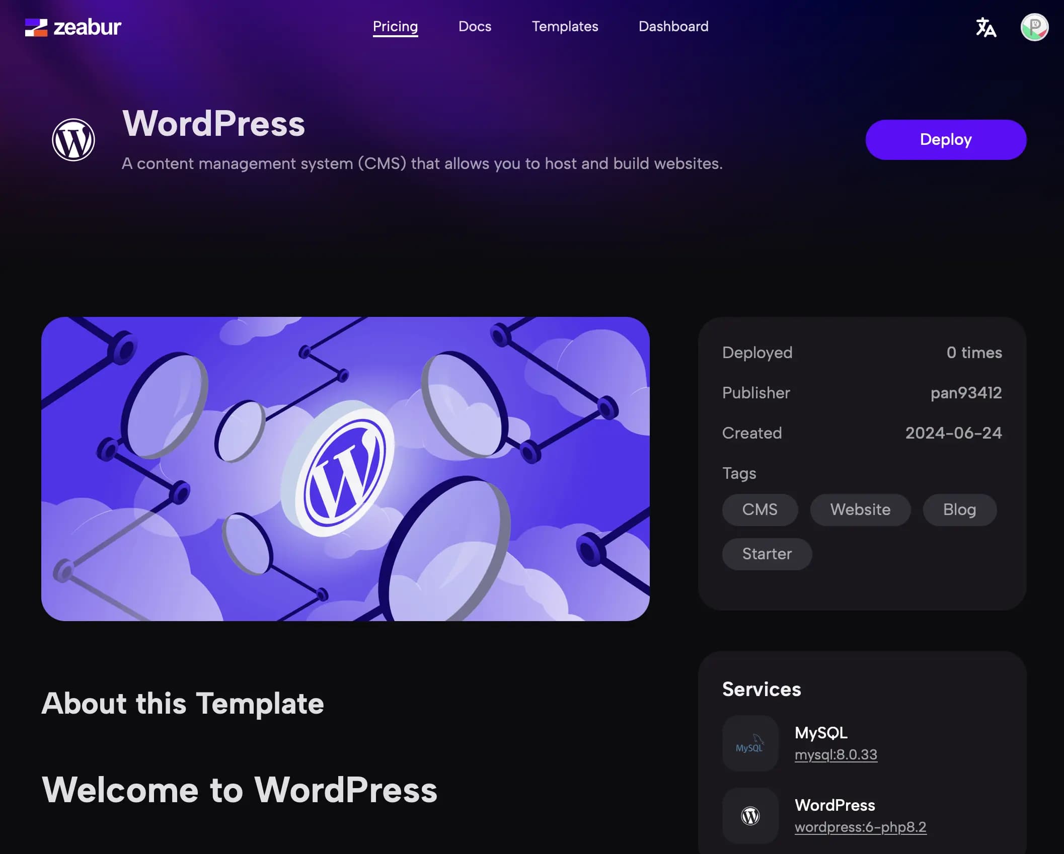The image size is (1064, 854).
Task: Select the Website tag
Action: coord(860,510)
